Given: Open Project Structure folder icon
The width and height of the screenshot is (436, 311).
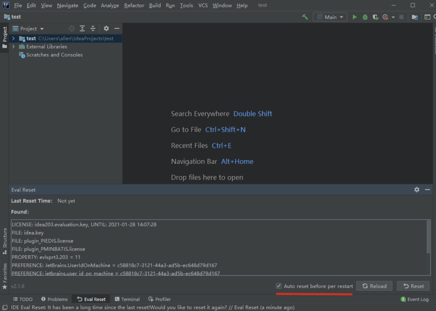Looking at the screenshot, I should click(415, 17).
